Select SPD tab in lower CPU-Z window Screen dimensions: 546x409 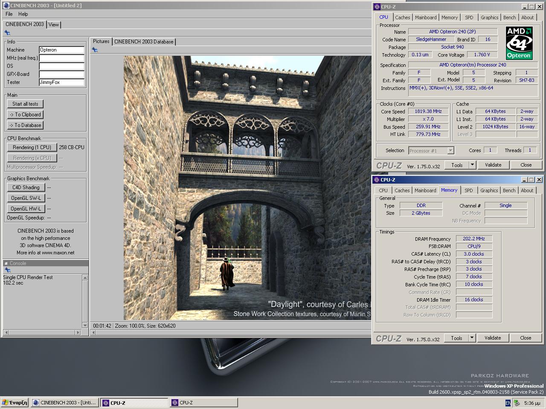tap(469, 190)
